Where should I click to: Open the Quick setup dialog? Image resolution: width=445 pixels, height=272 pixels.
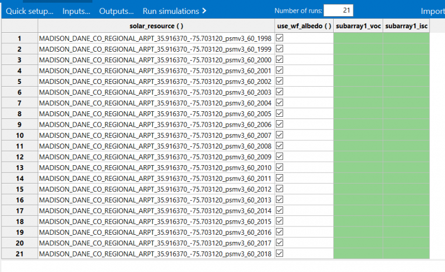[29, 11]
